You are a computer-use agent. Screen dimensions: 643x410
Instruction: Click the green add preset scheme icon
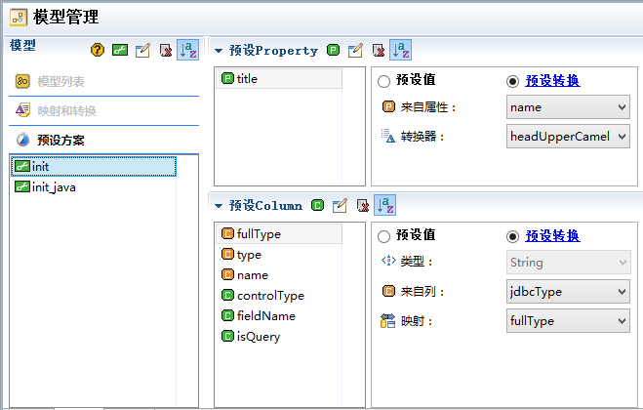[x=120, y=50]
